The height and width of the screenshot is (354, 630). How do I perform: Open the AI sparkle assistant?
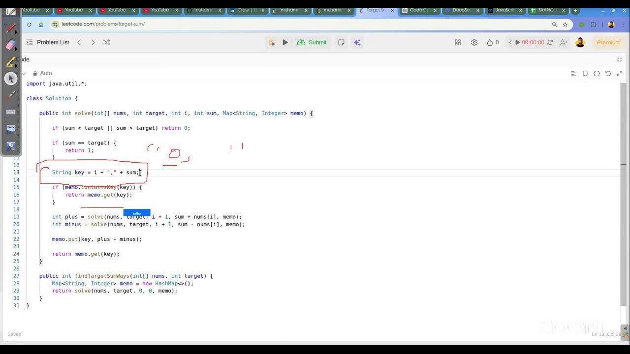357,42
